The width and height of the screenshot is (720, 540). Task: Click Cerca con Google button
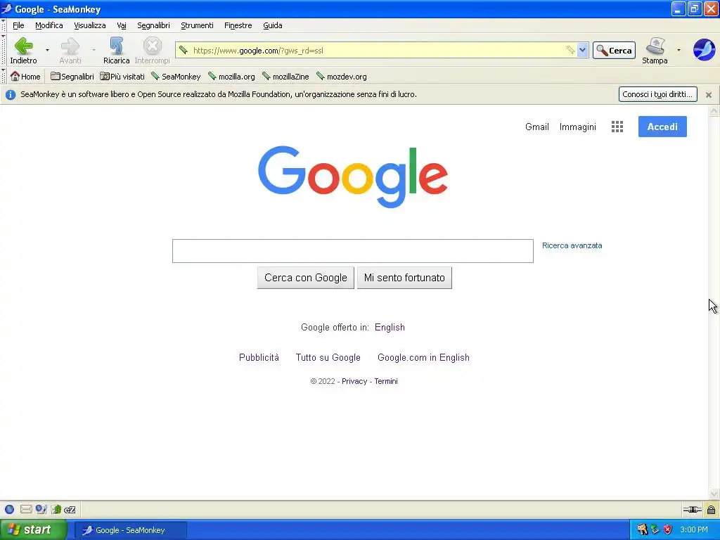(305, 278)
